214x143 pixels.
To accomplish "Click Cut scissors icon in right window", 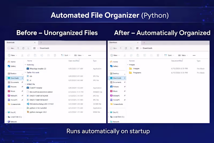I will coord(125,55).
